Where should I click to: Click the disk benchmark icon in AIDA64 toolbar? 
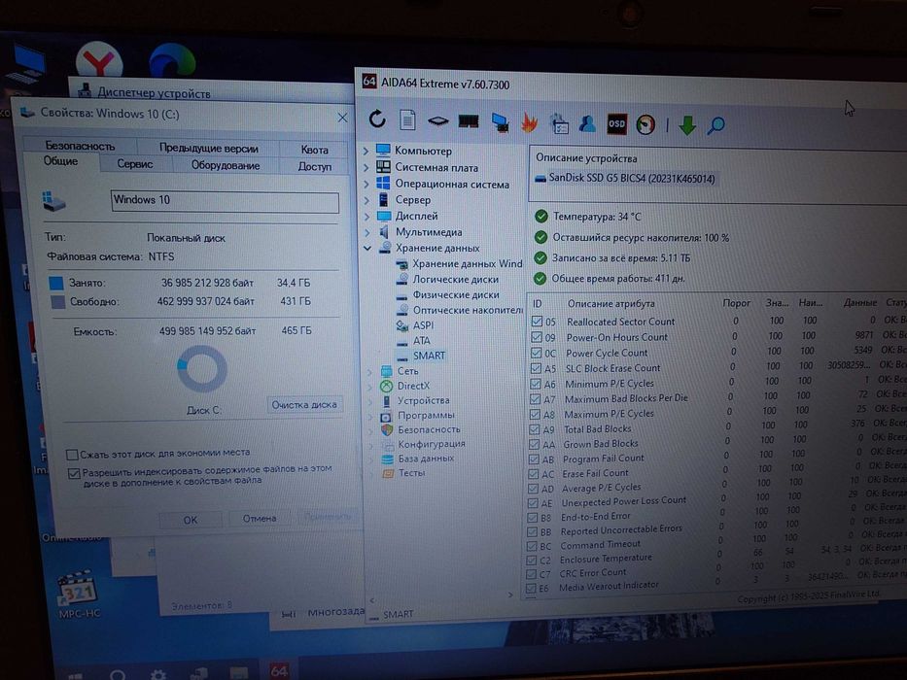coord(437,120)
